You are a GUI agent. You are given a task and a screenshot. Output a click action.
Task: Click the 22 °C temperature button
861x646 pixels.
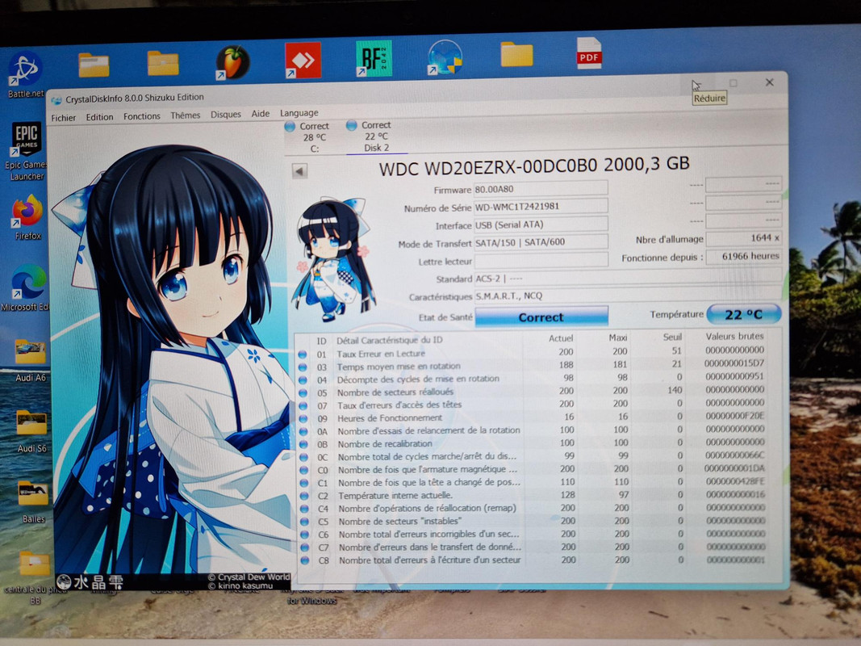[743, 314]
